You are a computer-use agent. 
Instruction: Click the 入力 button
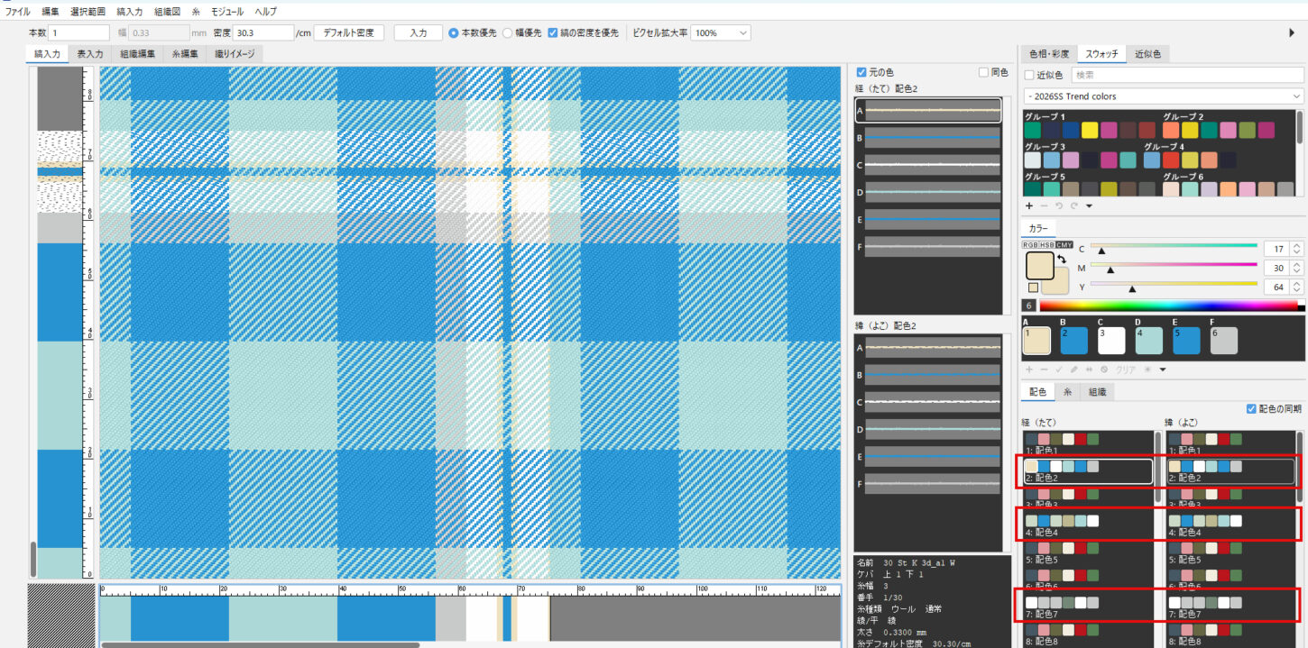pyautogui.click(x=419, y=32)
